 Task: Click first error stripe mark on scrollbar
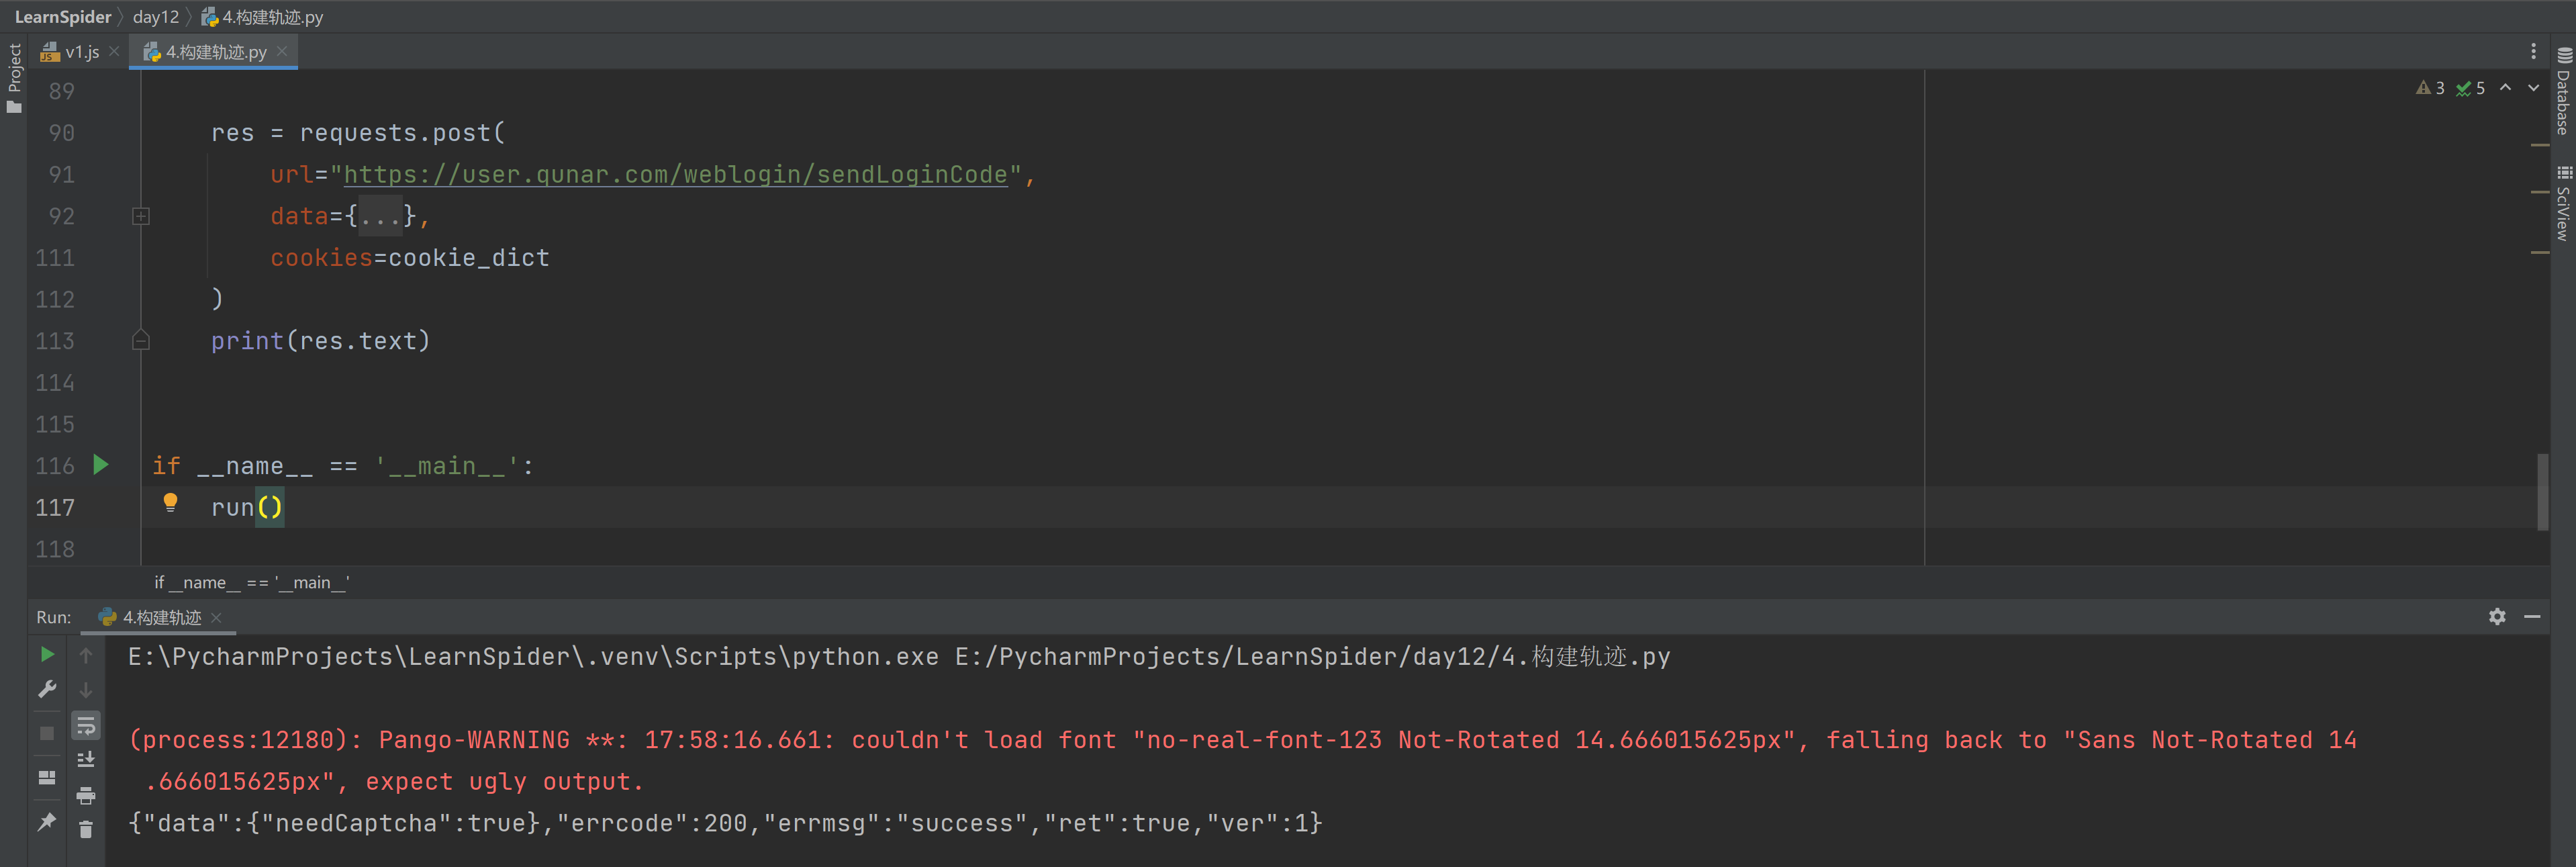coord(2540,146)
